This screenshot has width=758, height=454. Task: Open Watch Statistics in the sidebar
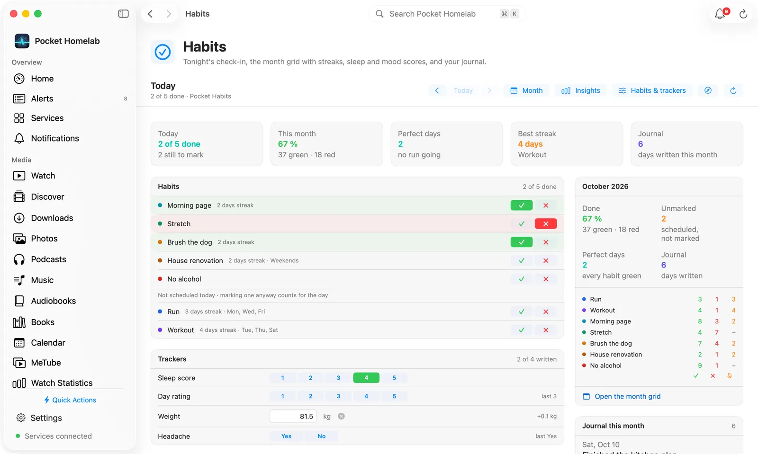point(70,383)
